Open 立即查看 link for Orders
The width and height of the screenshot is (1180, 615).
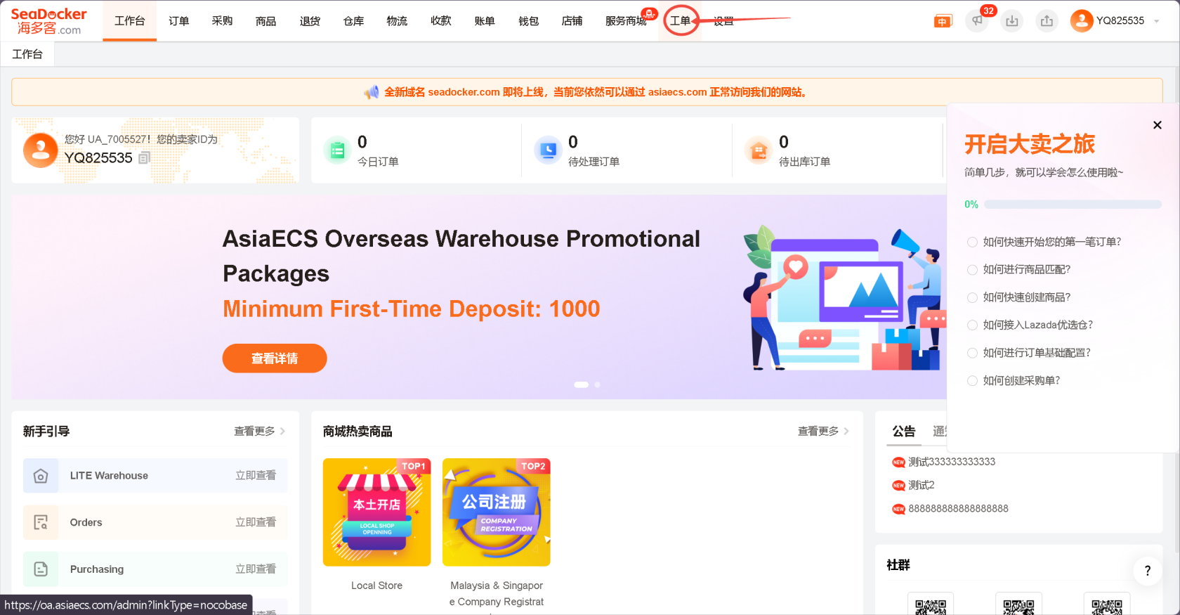pos(256,522)
